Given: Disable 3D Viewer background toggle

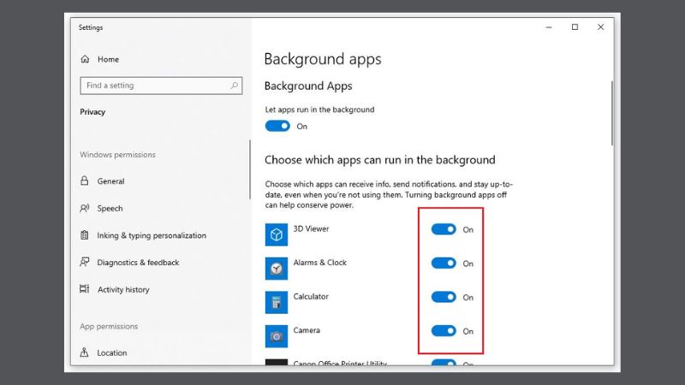Looking at the screenshot, I should pyautogui.click(x=444, y=229).
